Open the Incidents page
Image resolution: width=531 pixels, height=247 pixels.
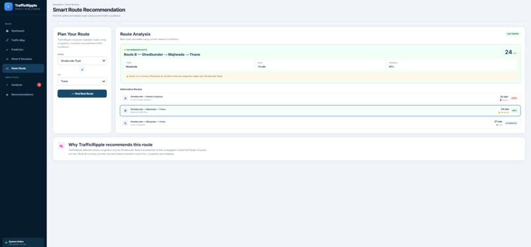[23, 85]
